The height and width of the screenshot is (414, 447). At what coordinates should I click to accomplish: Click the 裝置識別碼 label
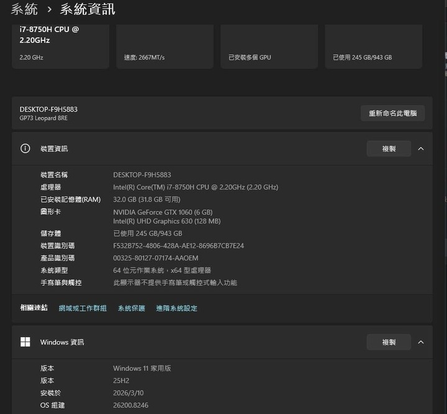pos(57,246)
